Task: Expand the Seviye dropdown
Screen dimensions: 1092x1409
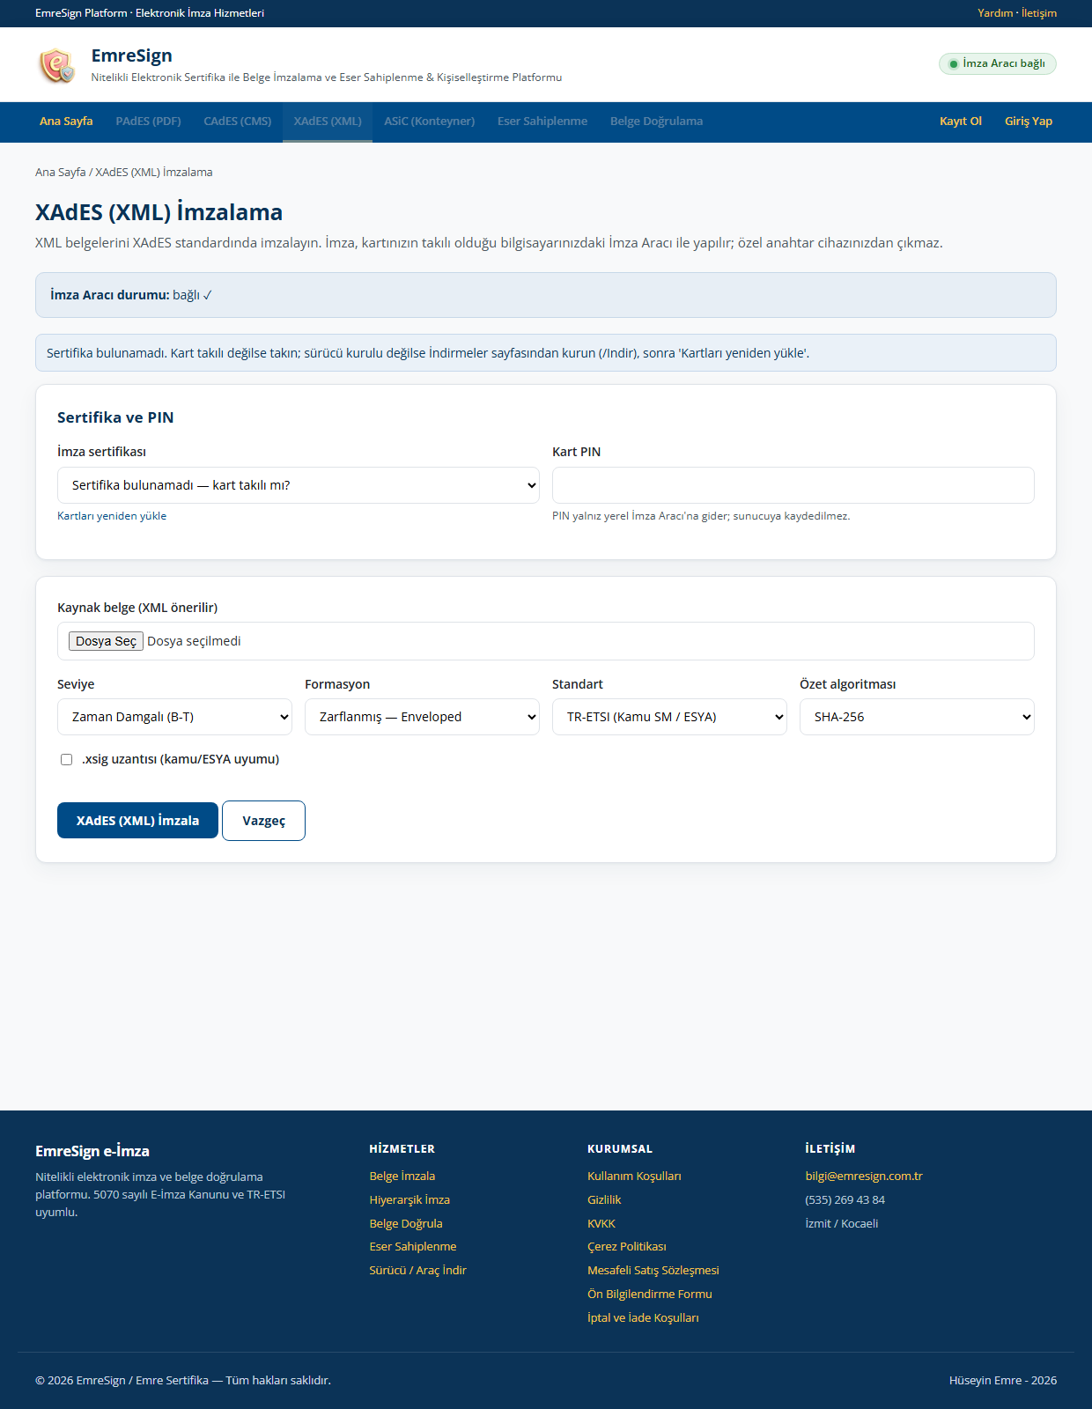Action: pos(174,717)
